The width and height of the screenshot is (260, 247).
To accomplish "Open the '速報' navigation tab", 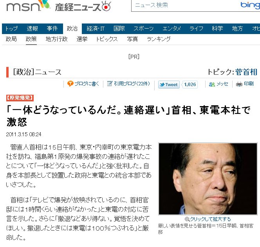I will (32, 29).
